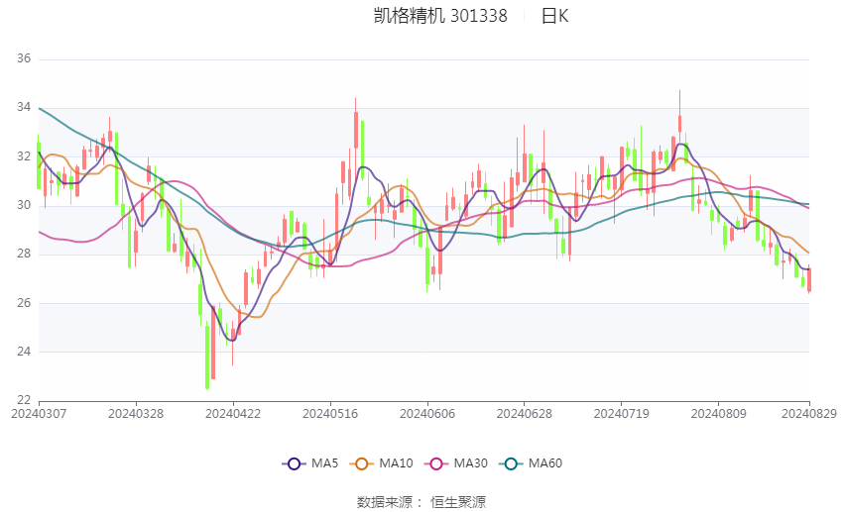Click the 20240628 date marker

click(x=524, y=413)
